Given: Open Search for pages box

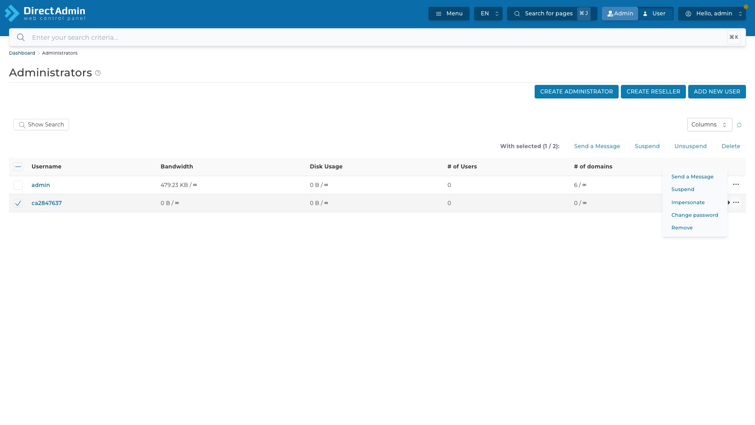Looking at the screenshot, I should (x=552, y=14).
